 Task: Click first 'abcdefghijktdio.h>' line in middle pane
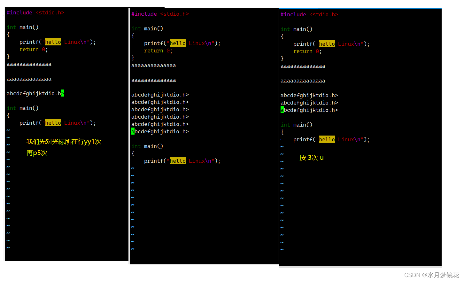(160, 95)
